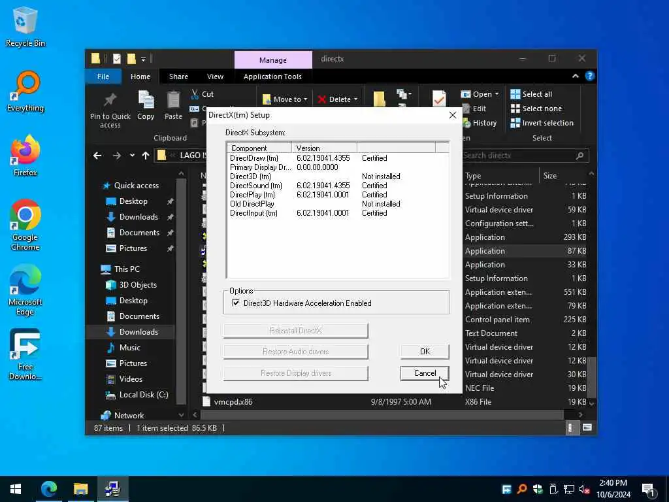669x502 pixels.
Task: Switch to the Share ribbon tab
Action: (178, 76)
